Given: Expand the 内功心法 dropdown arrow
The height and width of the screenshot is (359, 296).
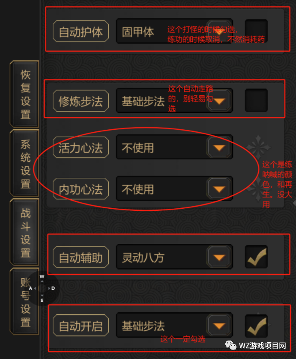Looking at the screenshot, I should 219,189.
